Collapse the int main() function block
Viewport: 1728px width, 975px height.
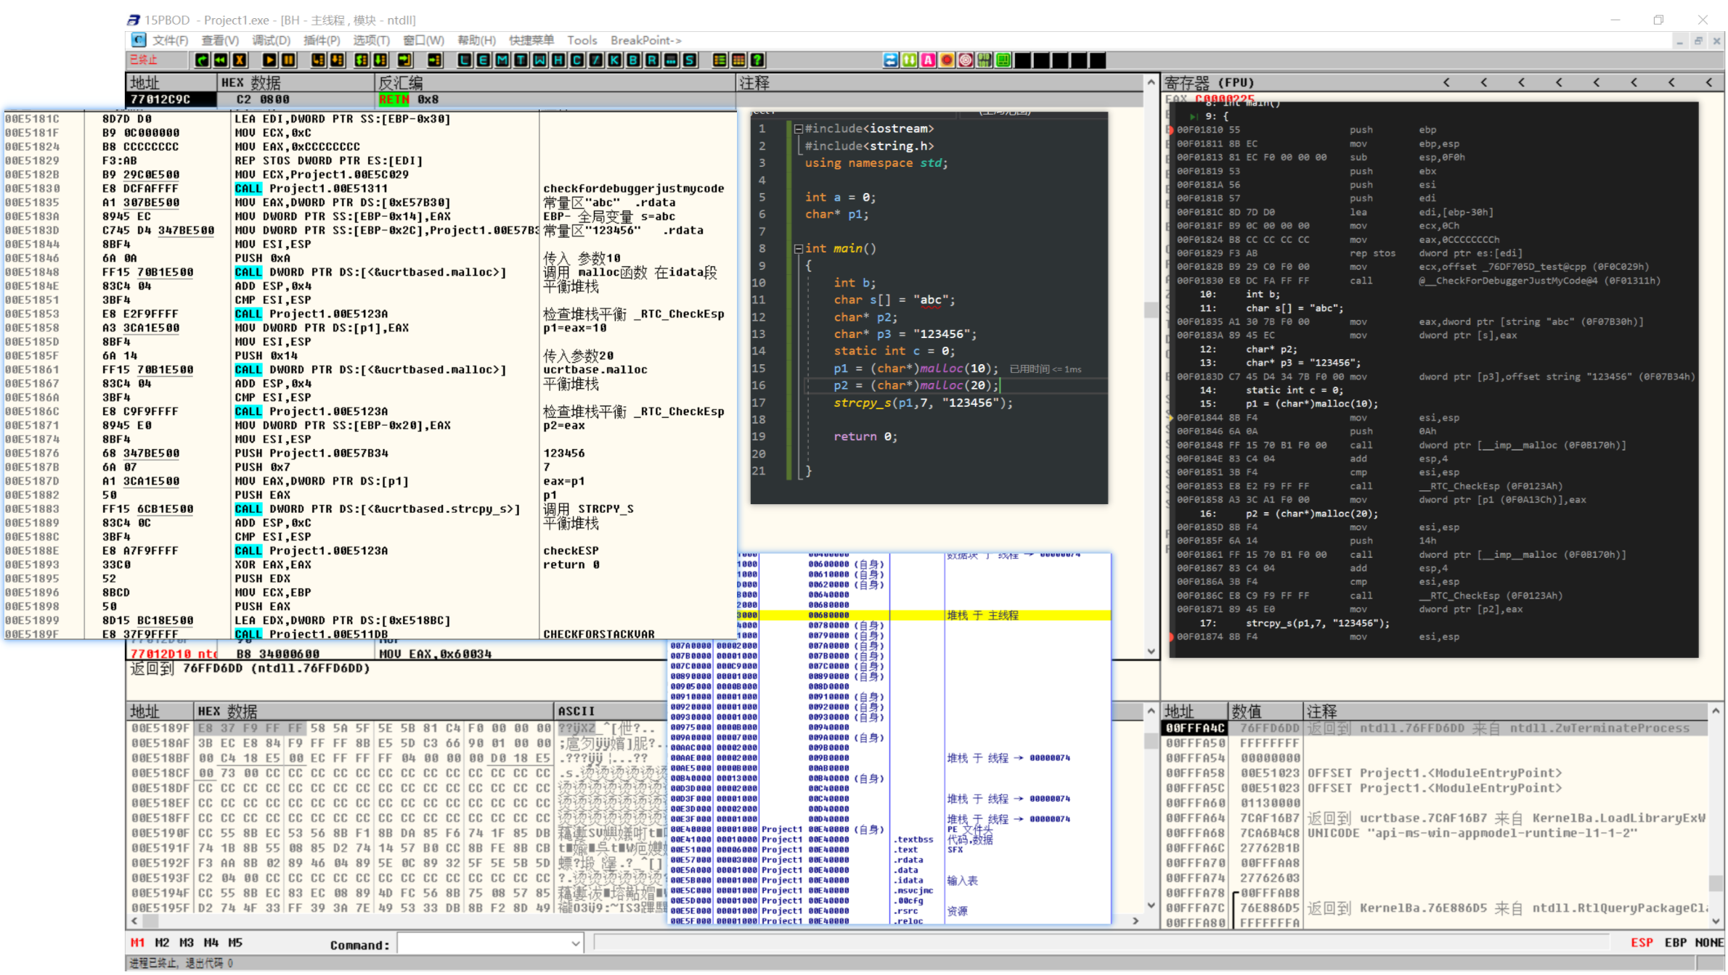[x=798, y=248]
